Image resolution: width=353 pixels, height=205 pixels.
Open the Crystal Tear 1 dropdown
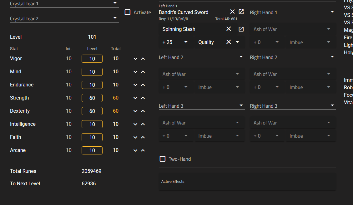click(x=64, y=4)
